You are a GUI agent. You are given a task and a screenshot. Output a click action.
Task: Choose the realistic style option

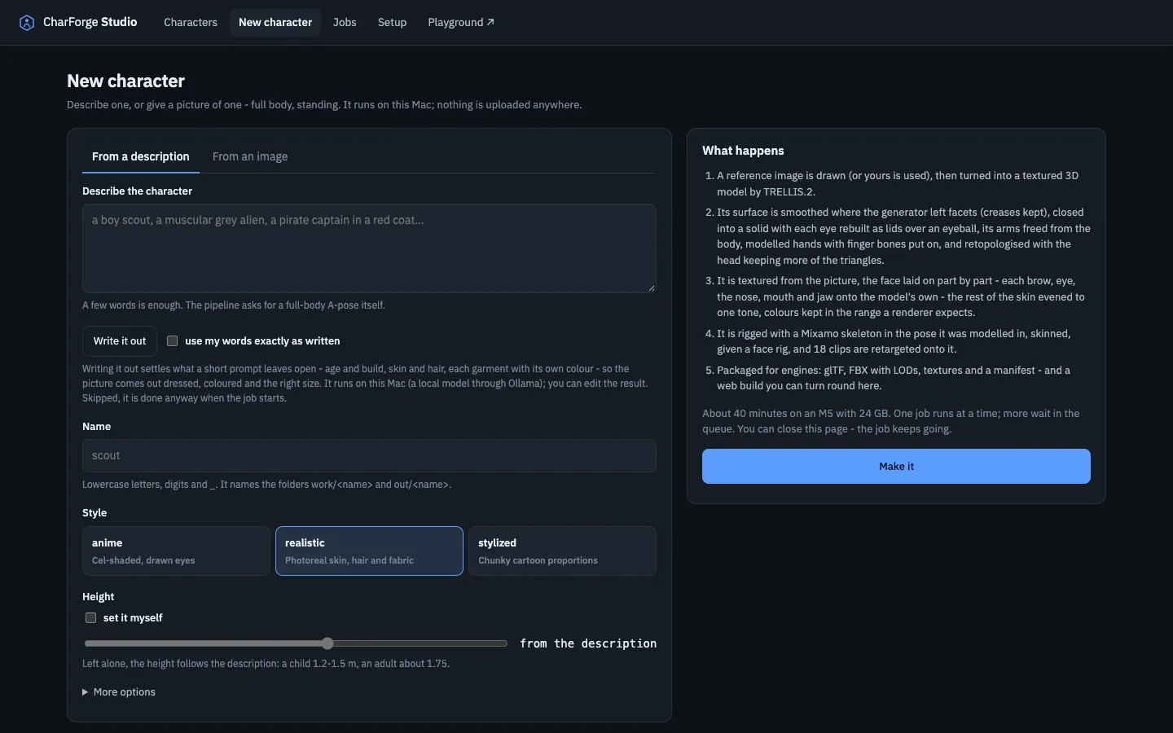369,551
